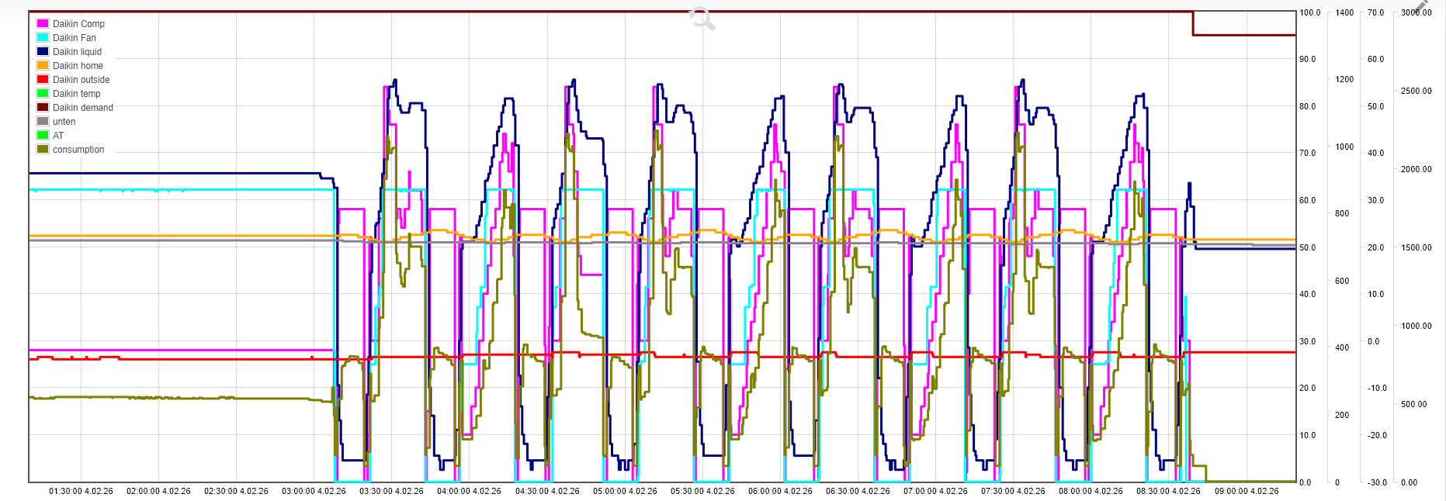Toggle the Daikin outside legend entry
1446x501 pixels.
(x=81, y=80)
